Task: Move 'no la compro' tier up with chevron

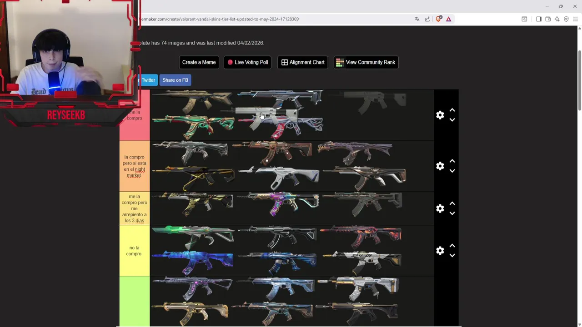Action: coord(452,246)
